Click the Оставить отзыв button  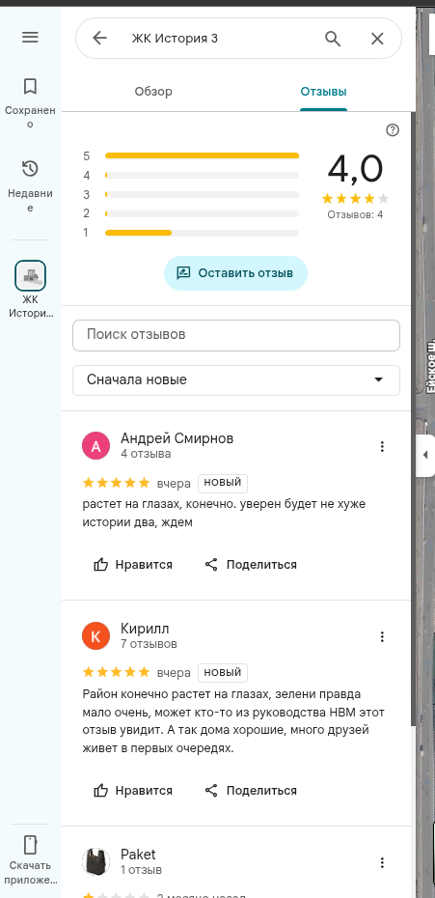[235, 273]
